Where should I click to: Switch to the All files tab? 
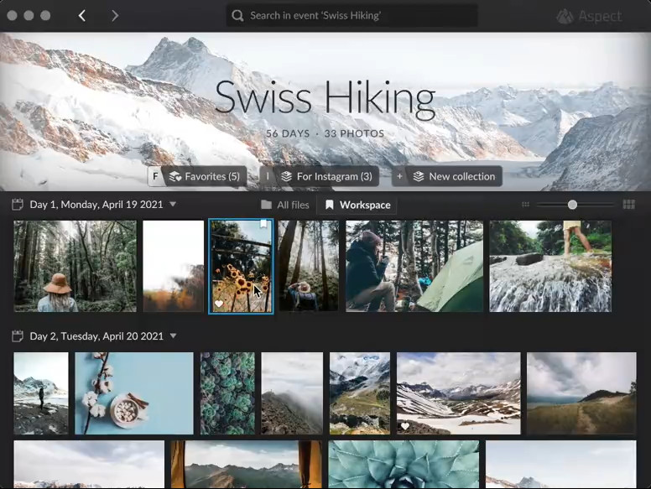285,205
